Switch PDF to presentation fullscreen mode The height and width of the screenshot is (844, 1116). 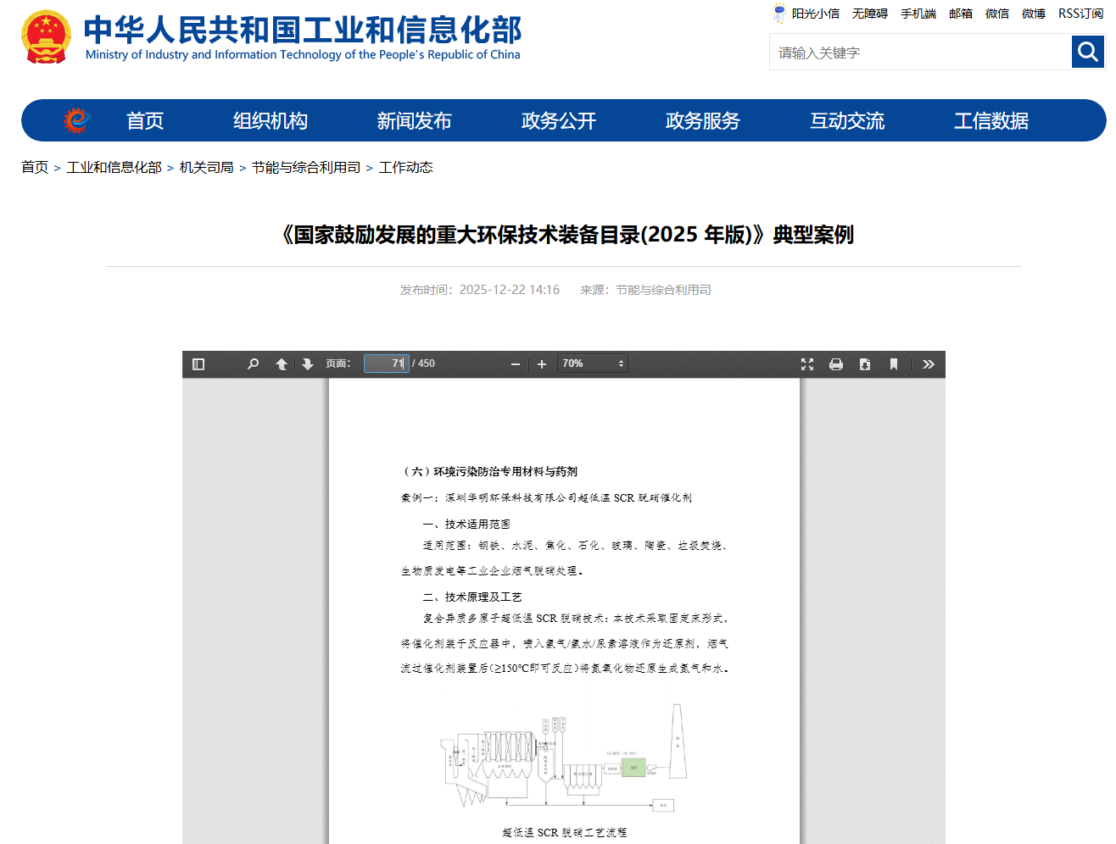807,364
